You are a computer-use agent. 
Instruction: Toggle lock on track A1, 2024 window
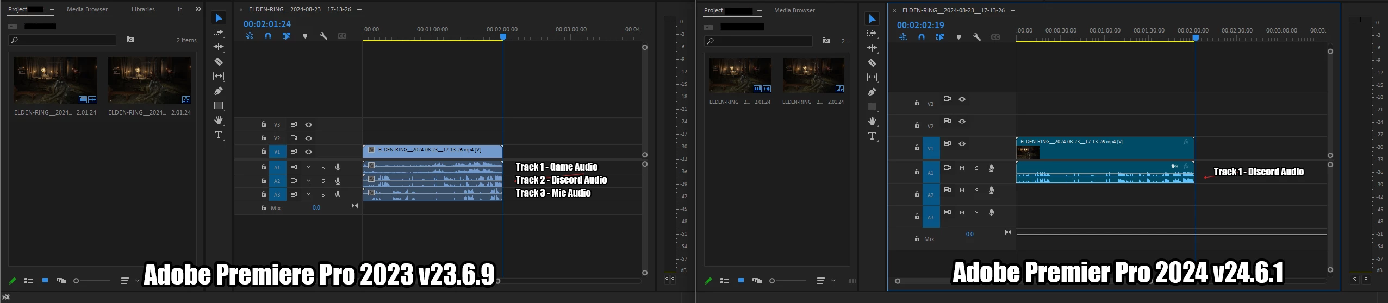point(917,172)
